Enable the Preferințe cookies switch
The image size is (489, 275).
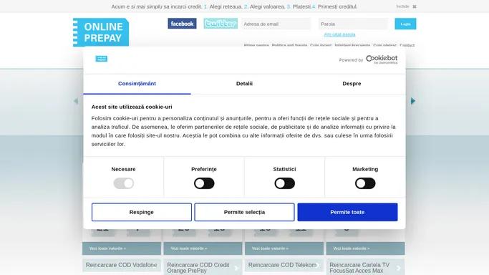[x=204, y=183]
